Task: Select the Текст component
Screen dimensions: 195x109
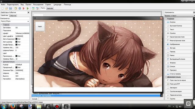Action: [x=179, y=29]
